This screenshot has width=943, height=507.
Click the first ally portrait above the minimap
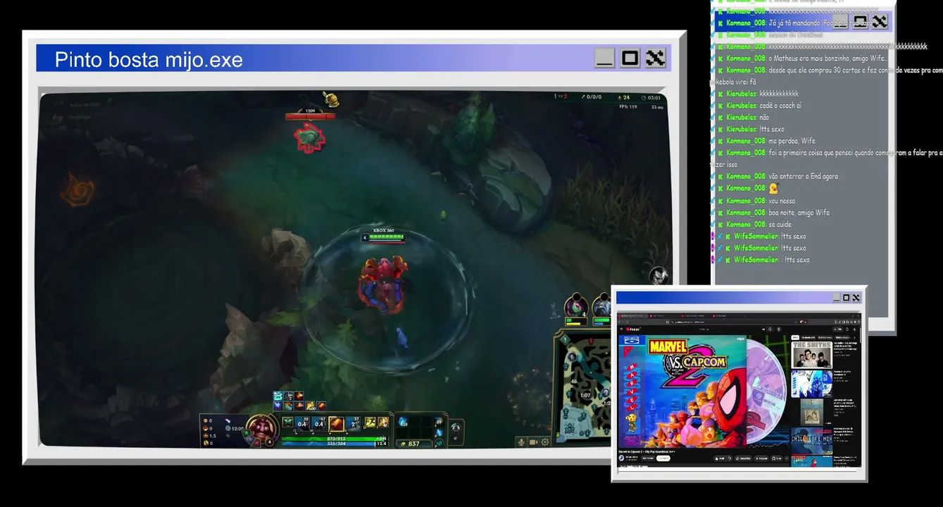pyautogui.click(x=575, y=307)
